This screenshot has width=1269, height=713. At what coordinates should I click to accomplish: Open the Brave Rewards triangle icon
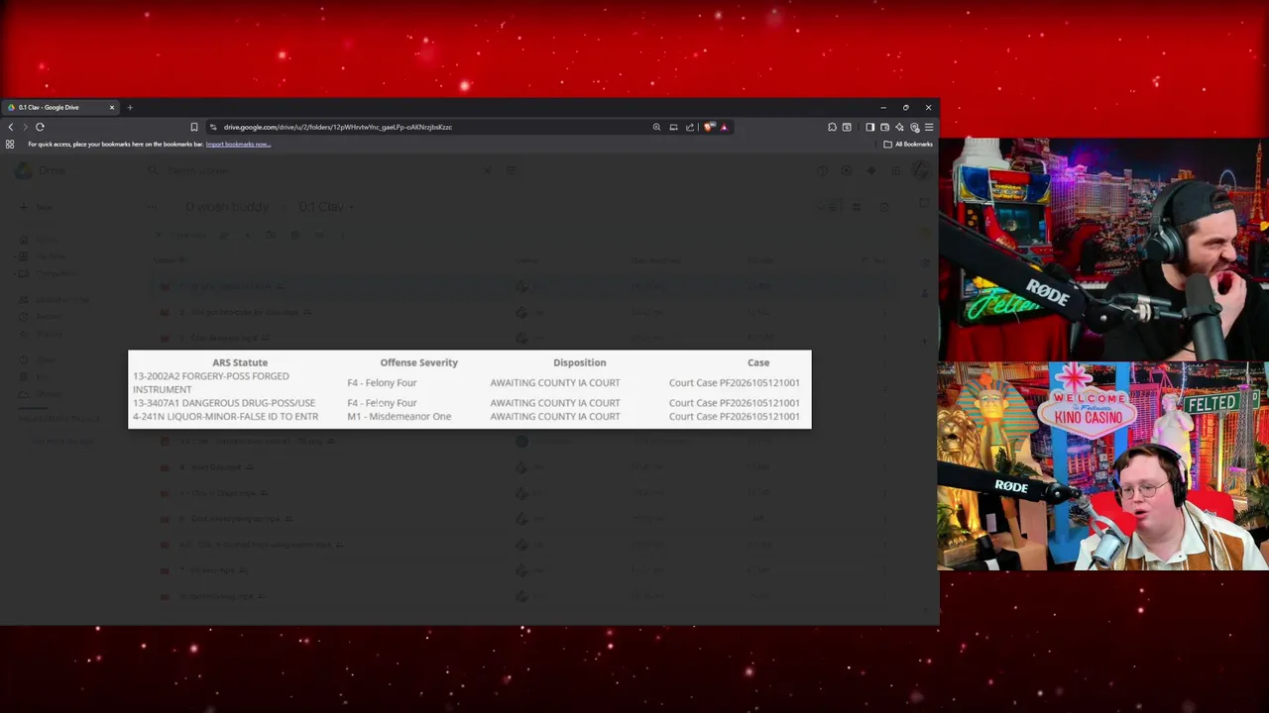point(724,127)
